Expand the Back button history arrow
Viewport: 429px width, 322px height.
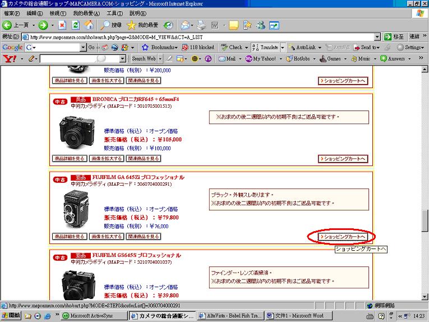(34, 25)
